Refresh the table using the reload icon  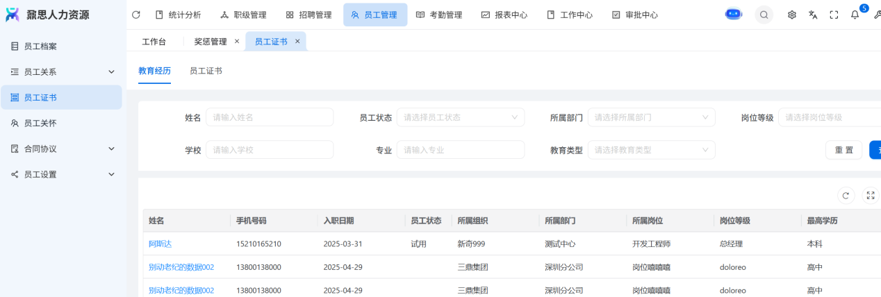click(846, 196)
